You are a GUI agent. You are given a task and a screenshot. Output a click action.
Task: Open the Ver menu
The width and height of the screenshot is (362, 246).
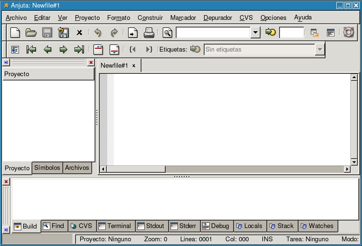[x=63, y=18]
